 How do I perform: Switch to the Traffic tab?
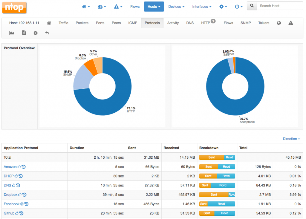click(63, 23)
